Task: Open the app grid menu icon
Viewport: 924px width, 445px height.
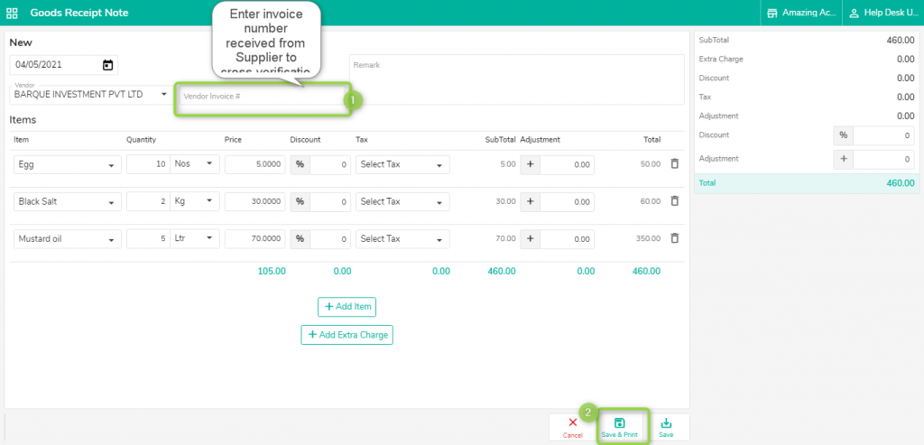Action: [x=12, y=13]
